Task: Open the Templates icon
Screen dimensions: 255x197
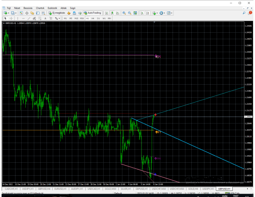Action: 169,13
